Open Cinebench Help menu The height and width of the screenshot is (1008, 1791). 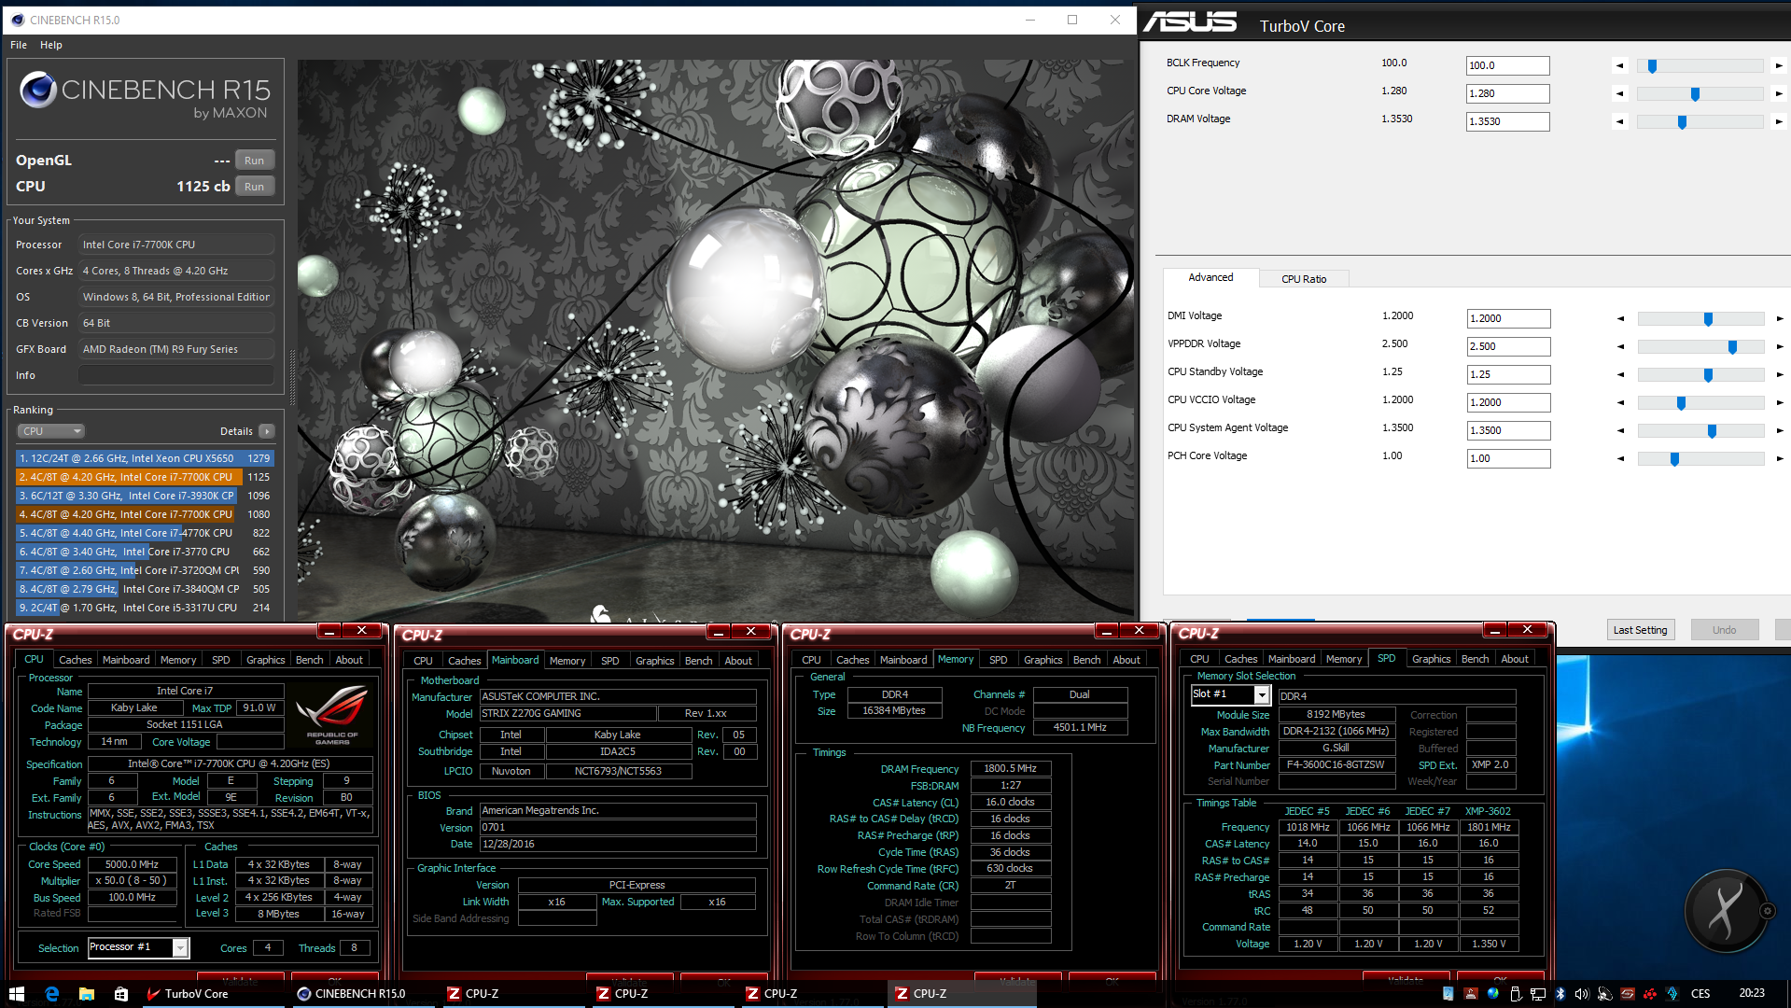[51, 45]
